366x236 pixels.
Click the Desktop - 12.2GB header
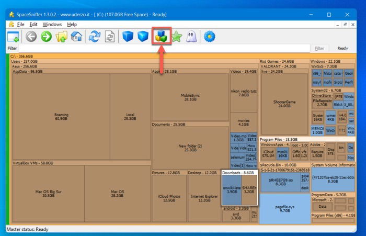point(204,173)
